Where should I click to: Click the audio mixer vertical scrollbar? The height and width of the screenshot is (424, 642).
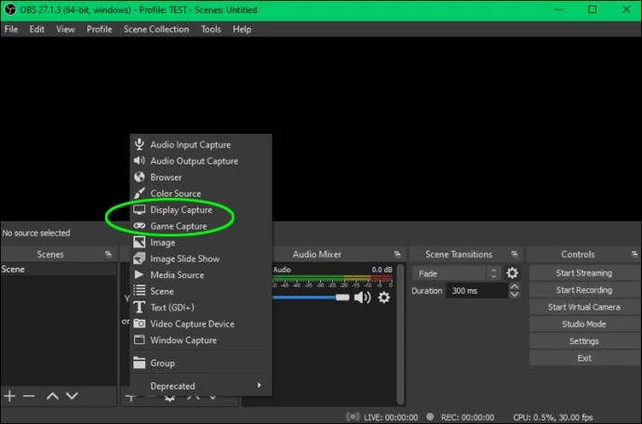point(400,334)
